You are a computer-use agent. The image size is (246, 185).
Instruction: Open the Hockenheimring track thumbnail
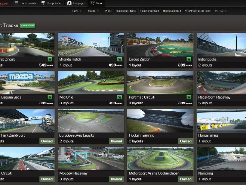click(x=160, y=121)
